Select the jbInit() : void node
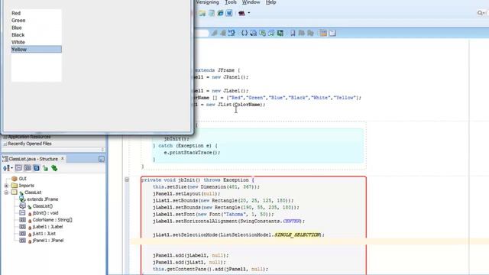The image size is (489, 275). (x=46, y=213)
